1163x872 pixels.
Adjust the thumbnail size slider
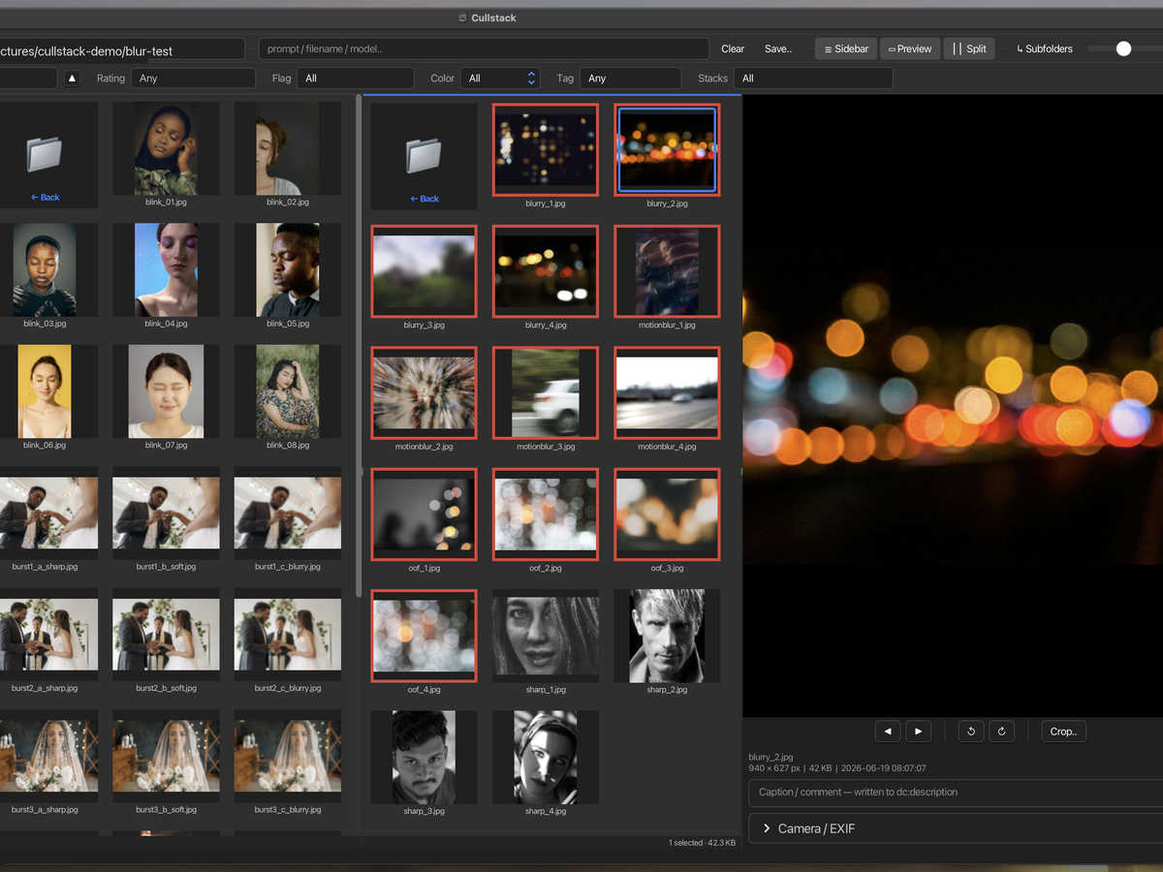[x=1124, y=48]
